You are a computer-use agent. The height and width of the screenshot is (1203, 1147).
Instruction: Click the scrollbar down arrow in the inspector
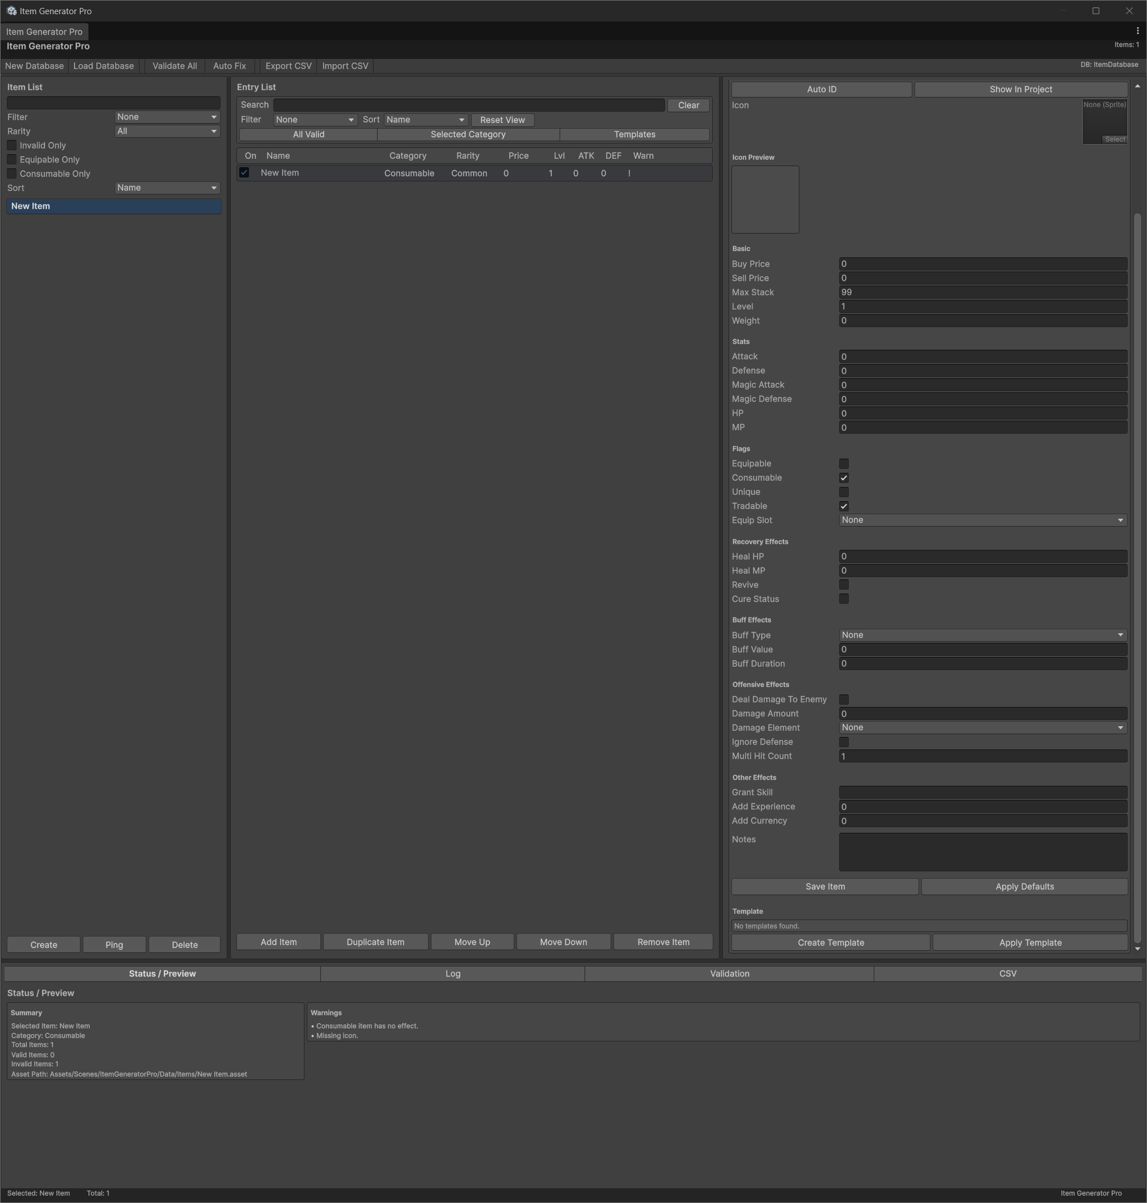click(1137, 948)
